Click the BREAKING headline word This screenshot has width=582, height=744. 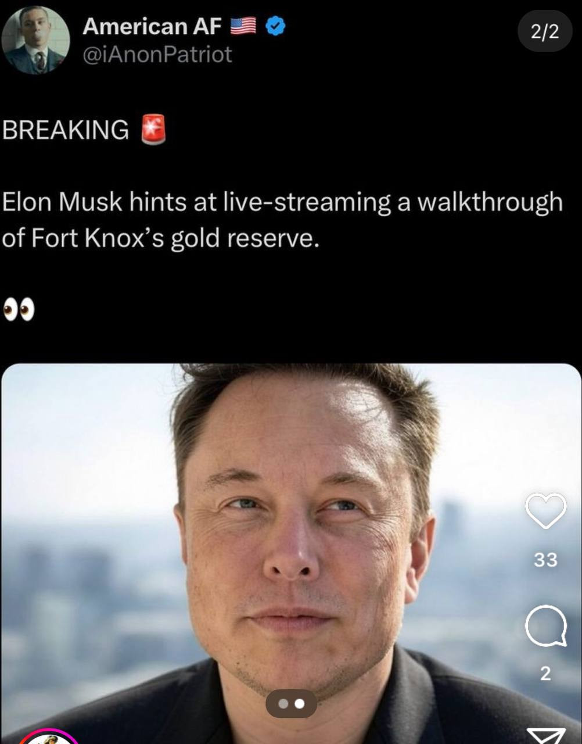[66, 130]
